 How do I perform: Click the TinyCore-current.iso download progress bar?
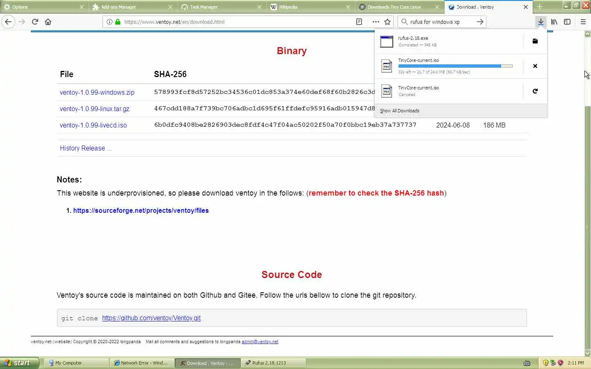click(455, 66)
